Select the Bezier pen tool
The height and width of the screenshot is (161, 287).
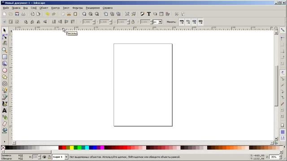pos(4,97)
